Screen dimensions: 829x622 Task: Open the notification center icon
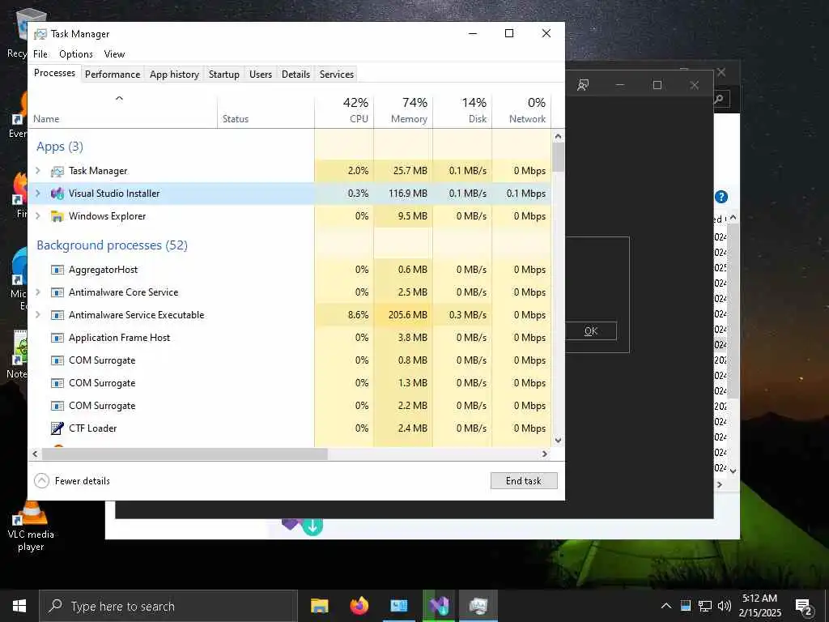[804, 606]
